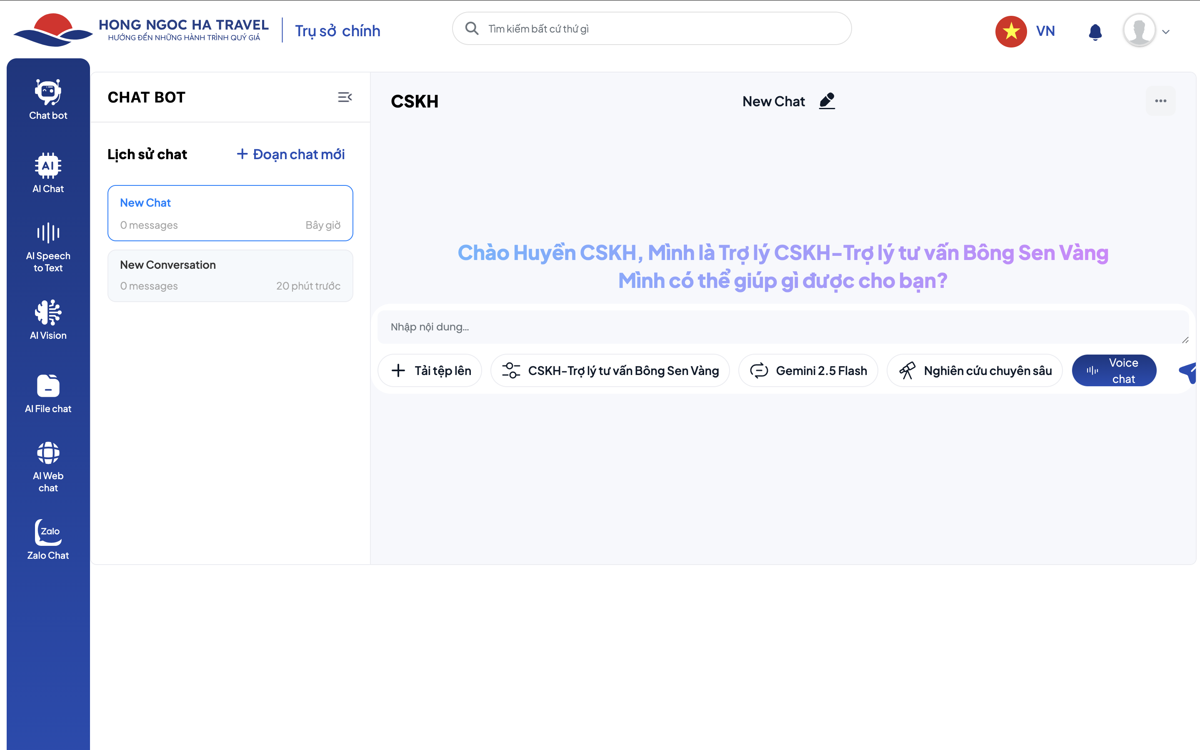Image resolution: width=1200 pixels, height=750 pixels.
Task: Open AI Web chat tool
Action: tap(48, 466)
